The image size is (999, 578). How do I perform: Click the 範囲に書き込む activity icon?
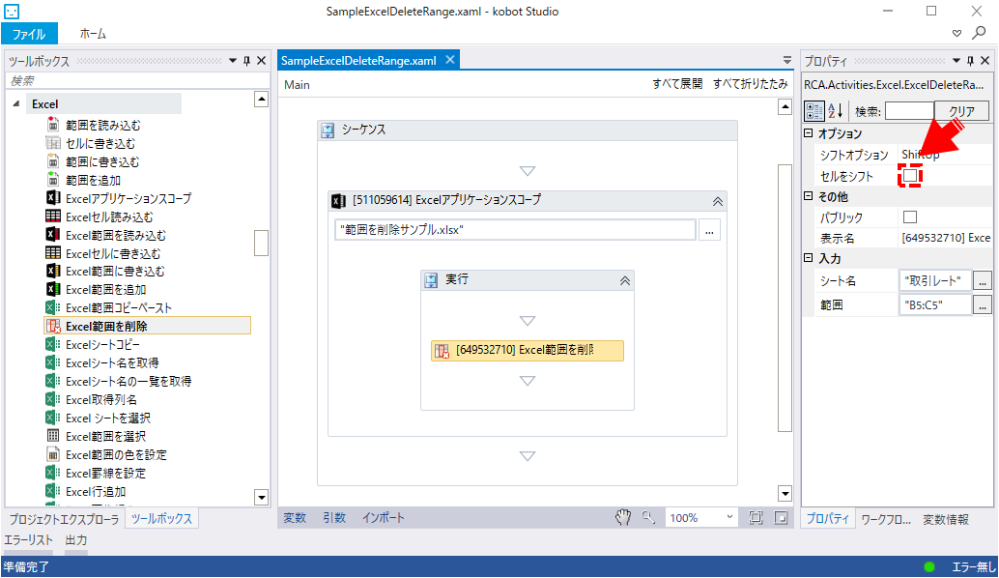pyautogui.click(x=53, y=161)
